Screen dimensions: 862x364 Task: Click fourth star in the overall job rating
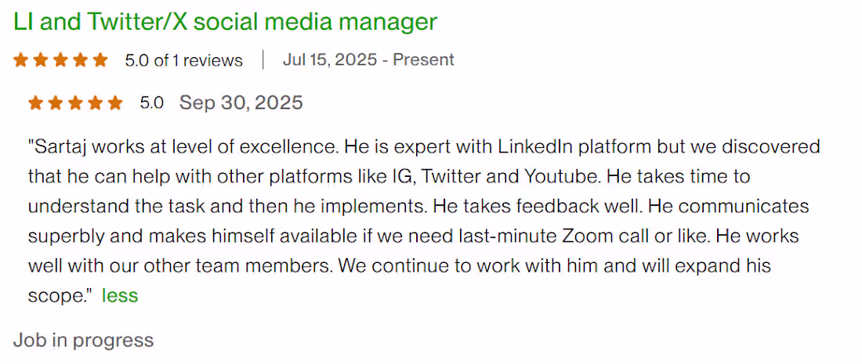click(80, 60)
